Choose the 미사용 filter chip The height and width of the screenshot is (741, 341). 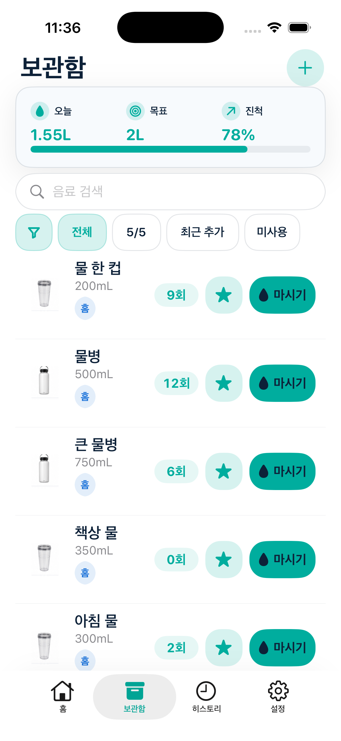(272, 232)
